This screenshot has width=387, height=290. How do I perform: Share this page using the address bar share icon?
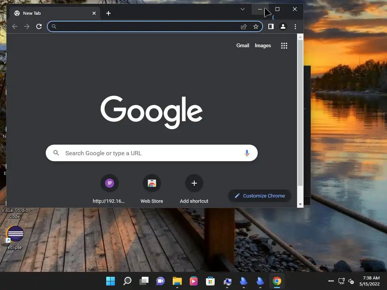(244, 26)
